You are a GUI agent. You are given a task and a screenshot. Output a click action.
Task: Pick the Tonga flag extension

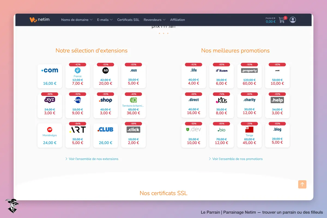pos(249,129)
